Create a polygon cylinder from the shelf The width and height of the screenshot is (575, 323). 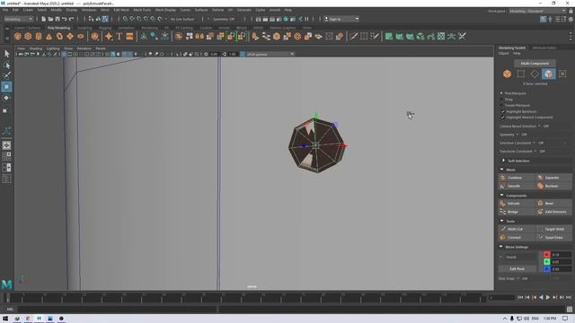[39, 36]
